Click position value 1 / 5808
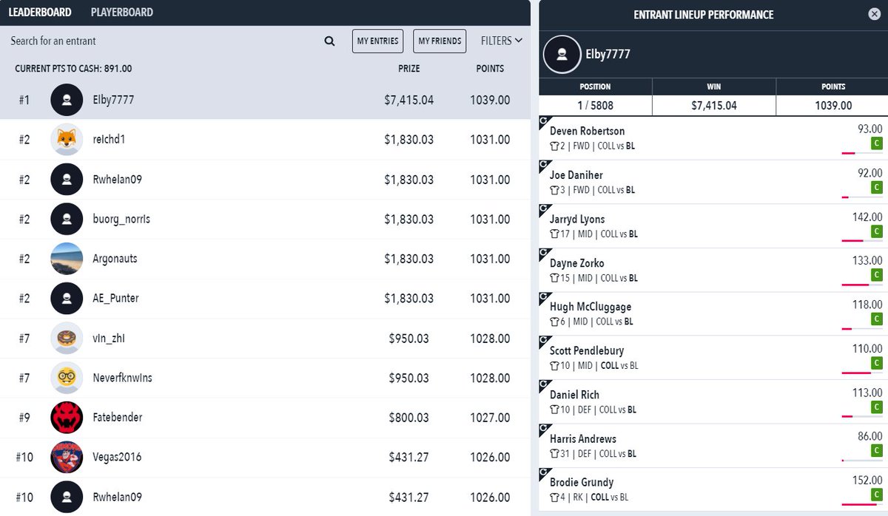The height and width of the screenshot is (516, 888). coord(595,106)
